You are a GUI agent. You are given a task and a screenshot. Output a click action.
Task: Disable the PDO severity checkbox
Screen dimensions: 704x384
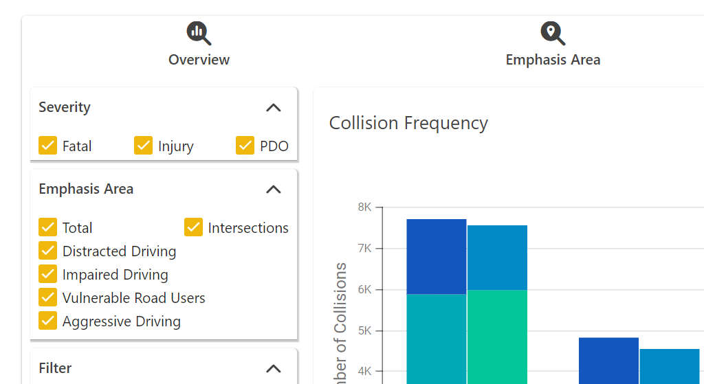245,146
